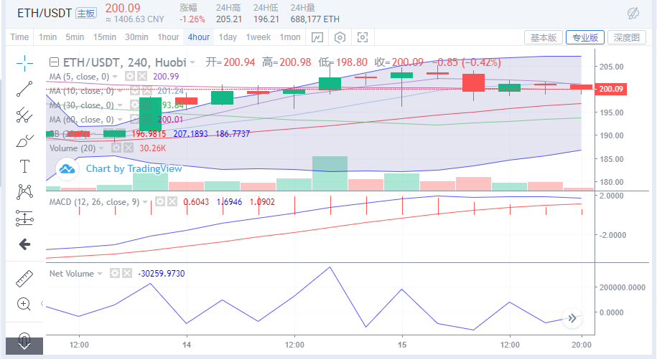The width and height of the screenshot is (657, 359).
Task: Open MA (60, close, 0) dropdown arrow
Action: point(120,120)
